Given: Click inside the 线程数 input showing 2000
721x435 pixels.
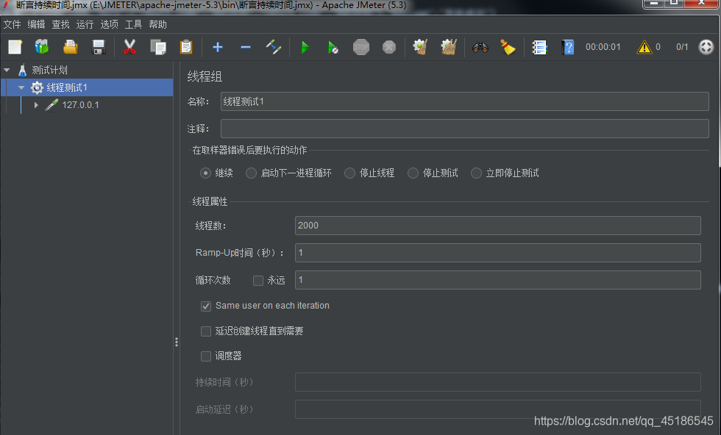Looking at the screenshot, I should click(441, 226).
